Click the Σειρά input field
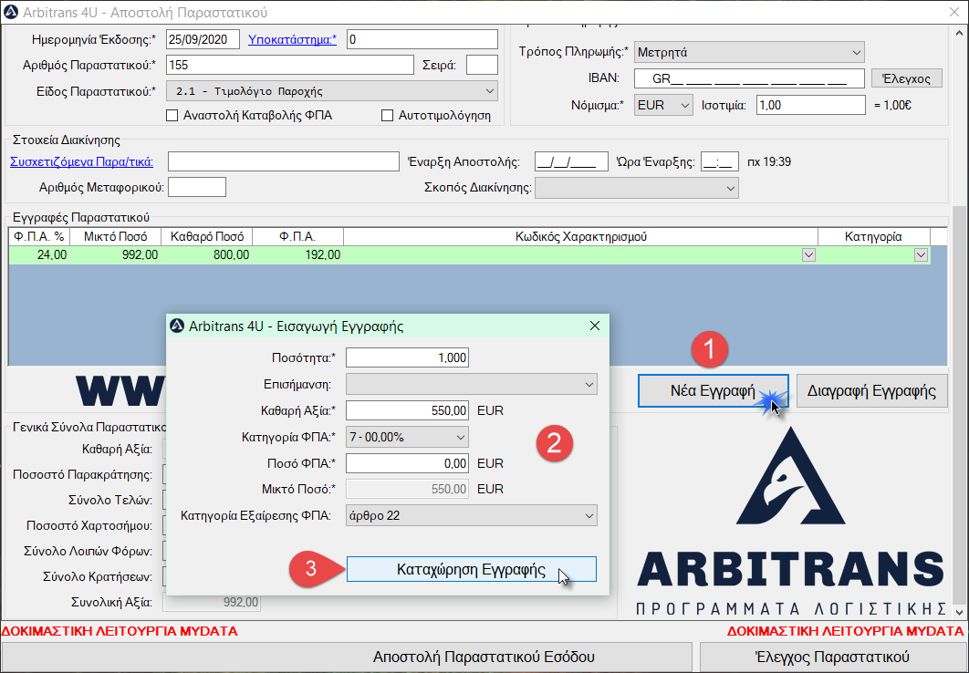 click(x=482, y=65)
